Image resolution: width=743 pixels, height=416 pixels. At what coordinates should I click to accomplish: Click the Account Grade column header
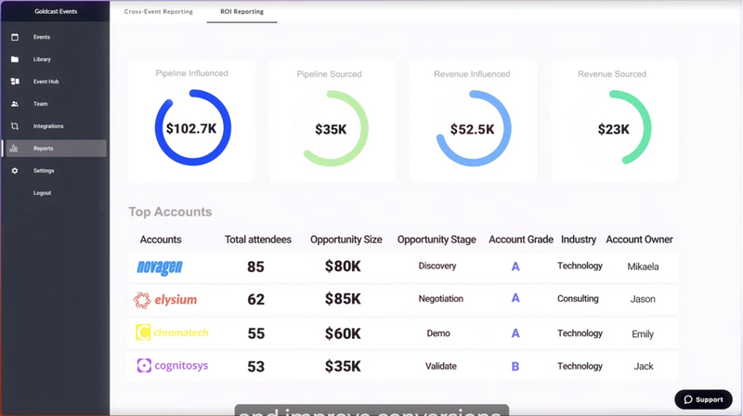click(x=521, y=240)
